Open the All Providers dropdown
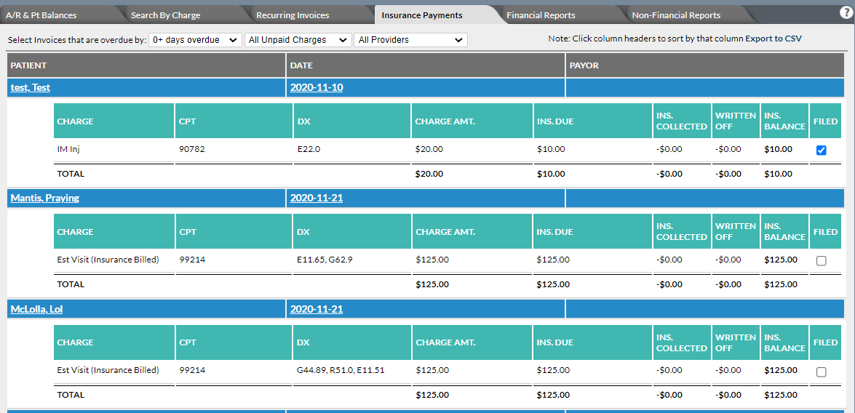This screenshot has height=413, width=855. (x=410, y=40)
